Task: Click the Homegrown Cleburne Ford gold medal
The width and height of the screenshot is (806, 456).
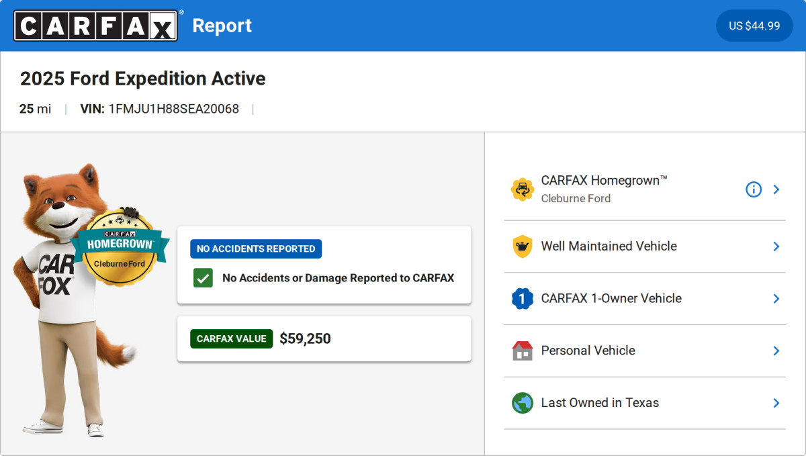Action: tap(122, 247)
